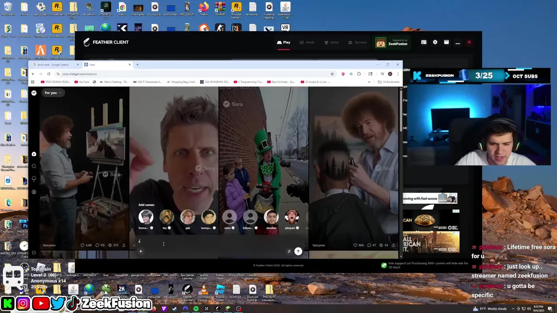Open the Mods tab in Feather Client
The height and width of the screenshot is (313, 557).
[307, 42]
